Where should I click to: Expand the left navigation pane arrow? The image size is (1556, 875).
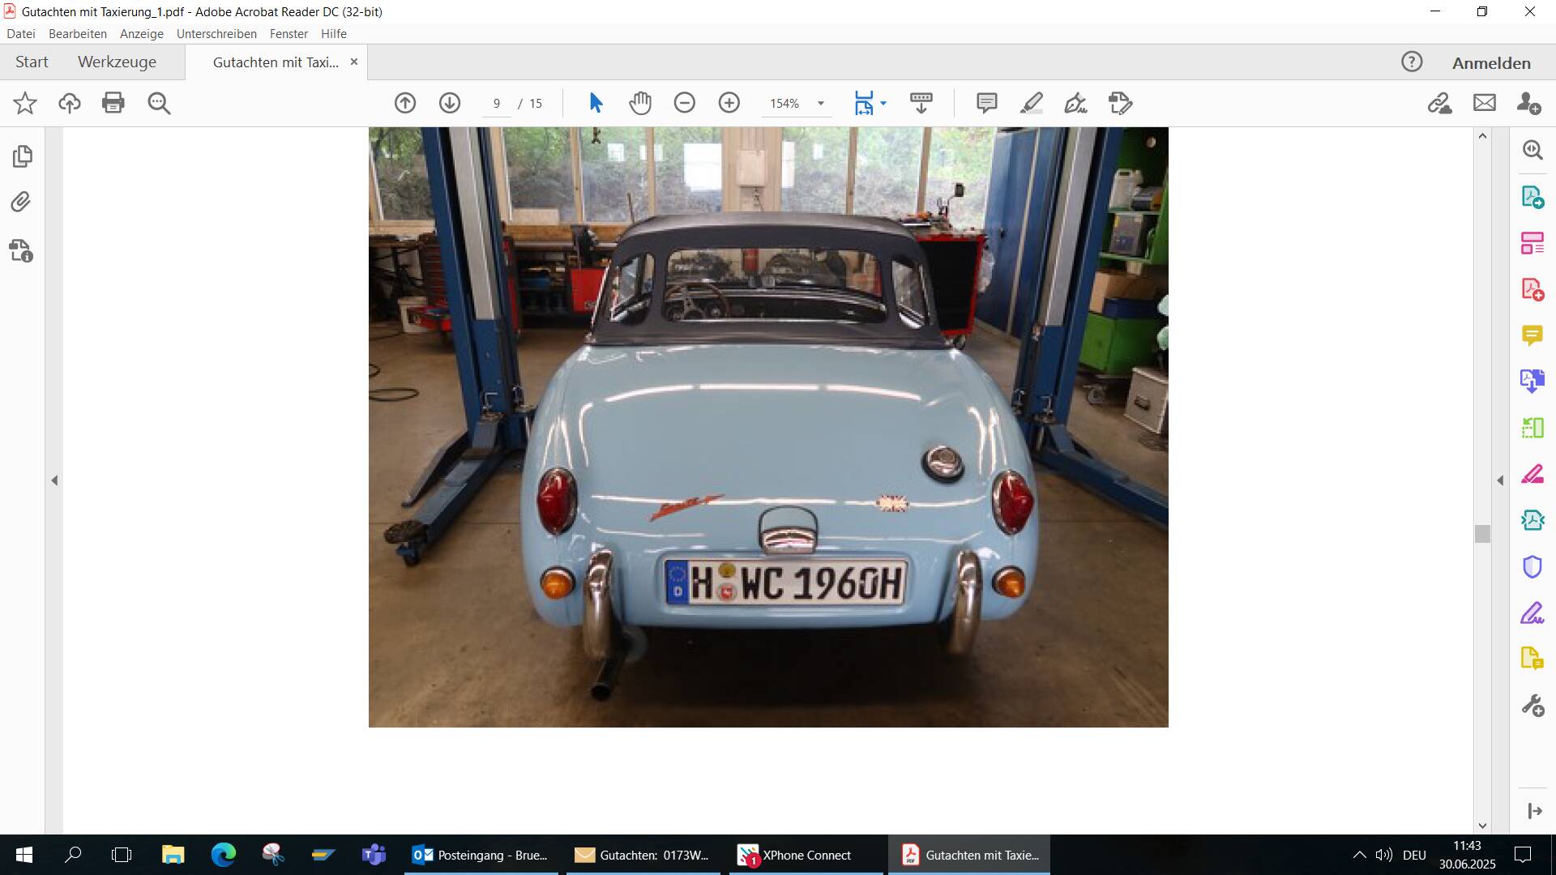(x=54, y=480)
